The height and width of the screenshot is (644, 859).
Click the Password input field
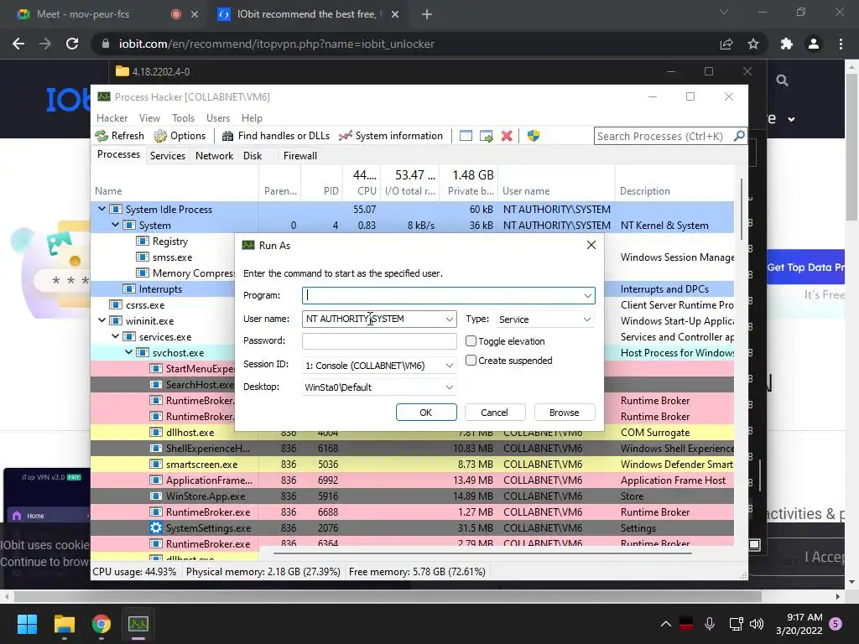pos(379,340)
